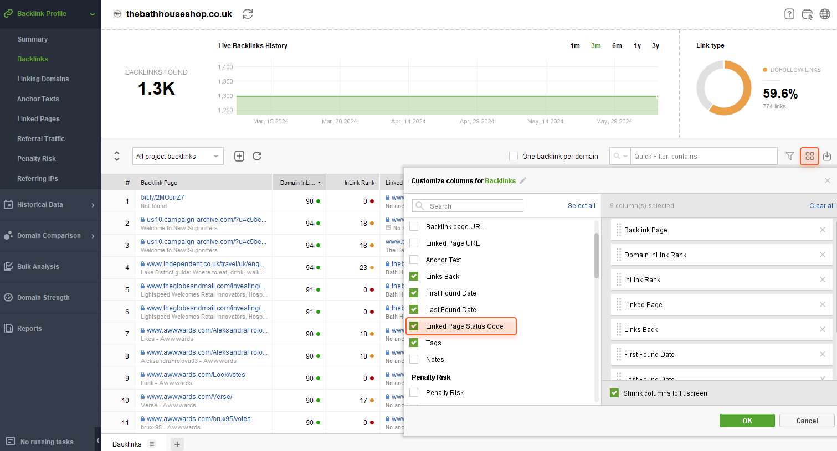
Task: Grab the drag handle of Linked Page column
Action: [619, 304]
